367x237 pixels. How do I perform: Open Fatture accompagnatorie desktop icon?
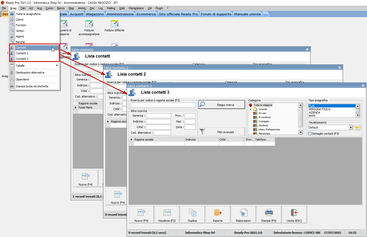tap(89, 28)
